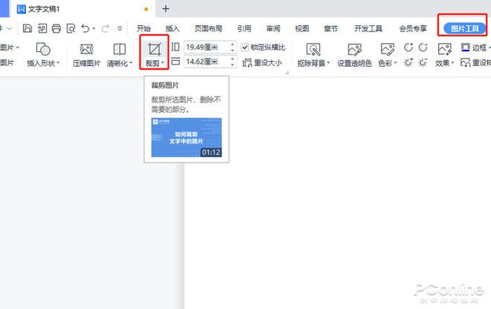Click the print preview icon
Image resolution: width=491 pixels, height=309 pixels.
click(71, 29)
